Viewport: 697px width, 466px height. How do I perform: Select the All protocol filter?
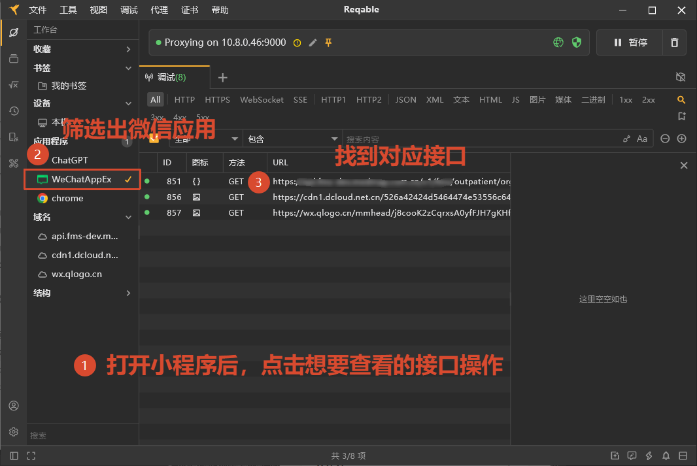(156, 99)
